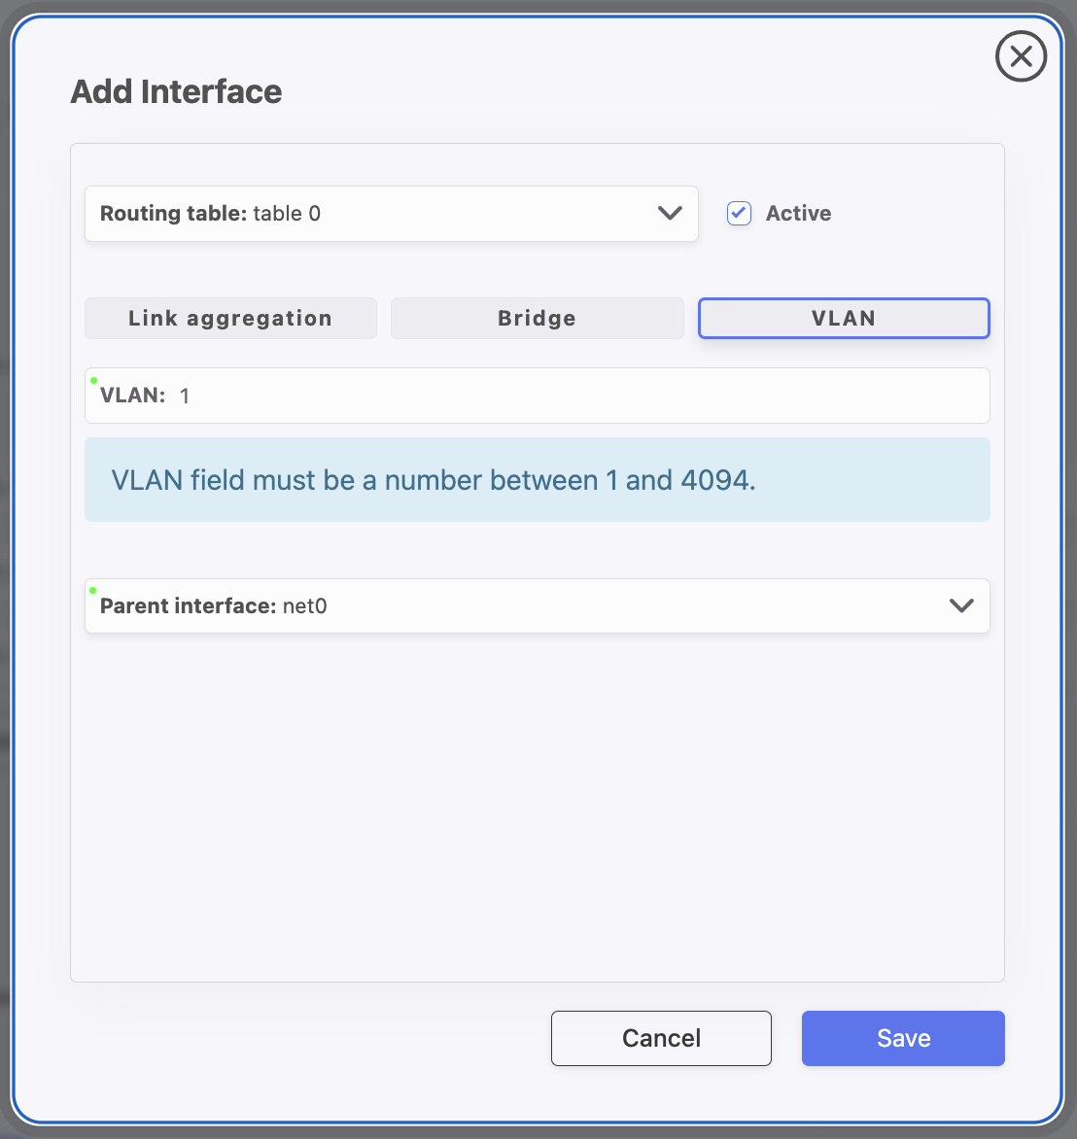Focus the VLAN number input field

(x=583, y=396)
